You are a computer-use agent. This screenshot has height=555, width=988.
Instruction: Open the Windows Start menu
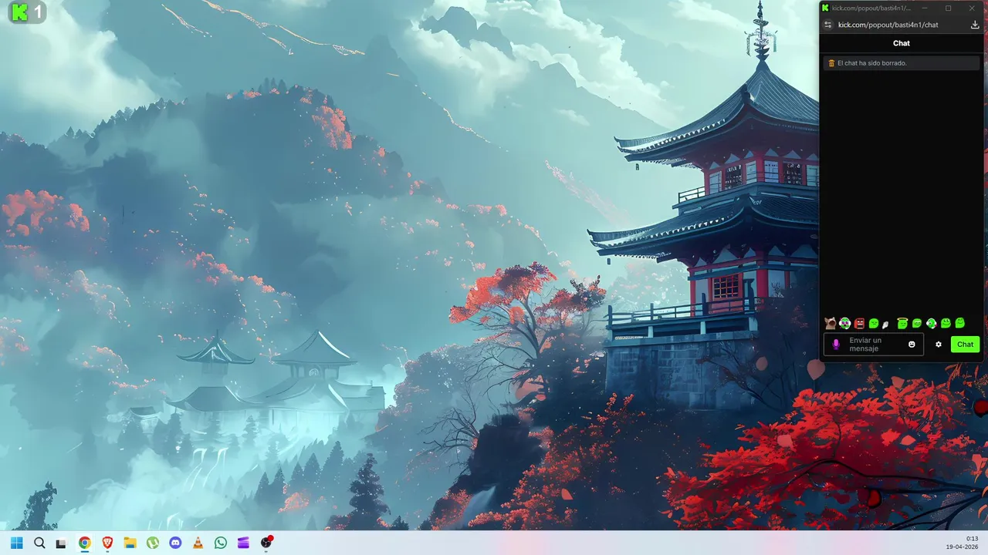(17, 543)
